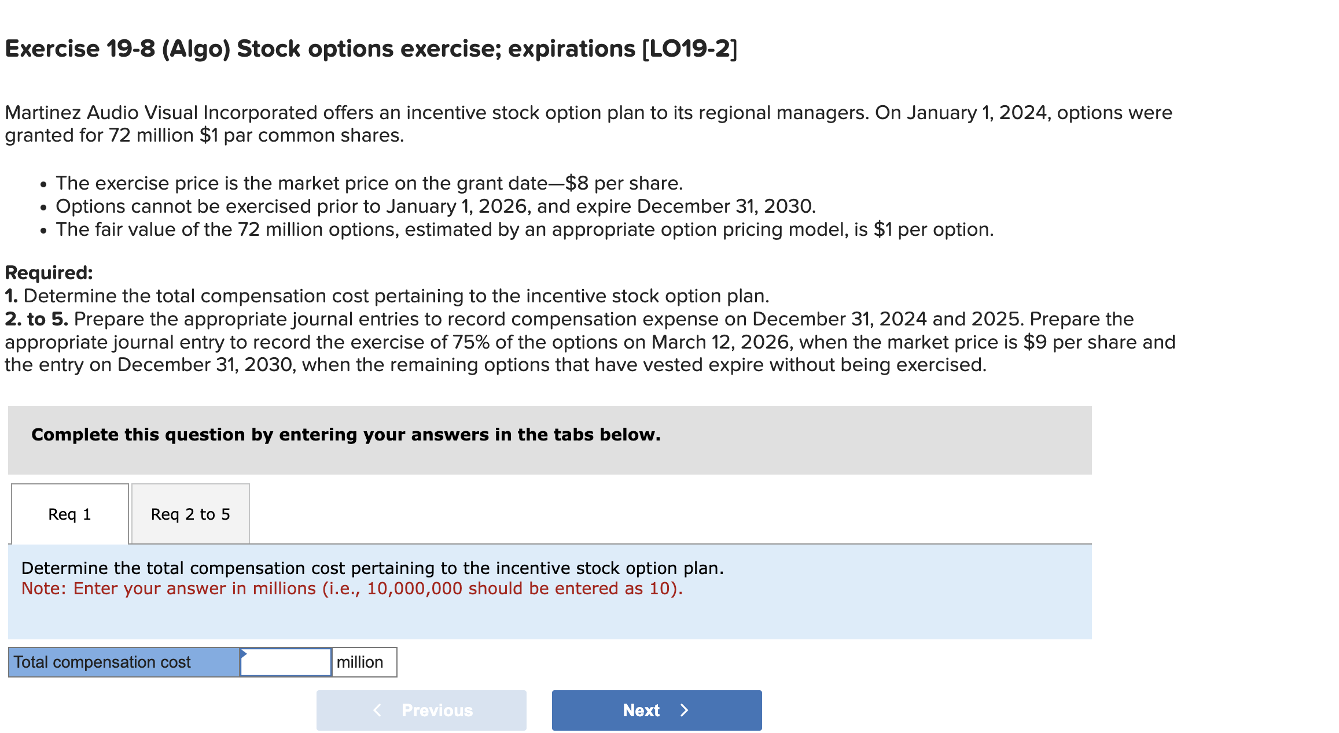Click inside the Total compensation cost input field

tap(286, 662)
